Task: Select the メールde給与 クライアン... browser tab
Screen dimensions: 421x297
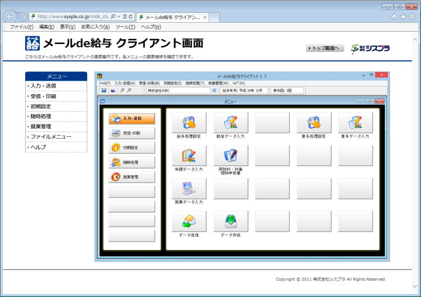Action: [x=173, y=17]
